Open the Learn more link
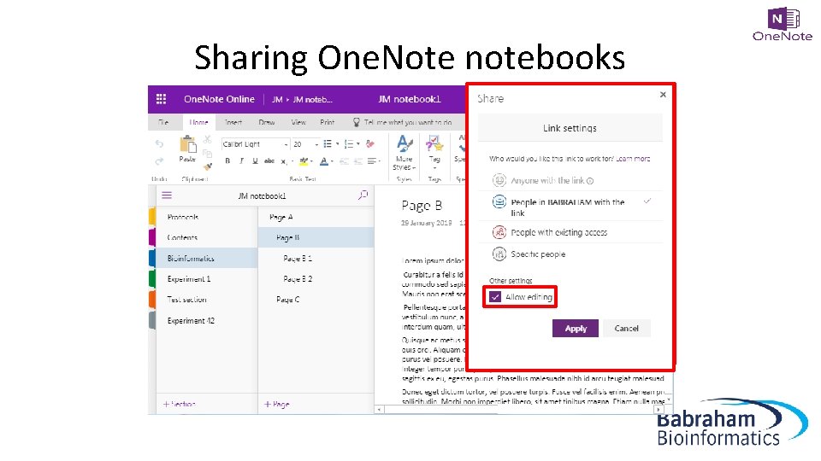 pyautogui.click(x=633, y=159)
